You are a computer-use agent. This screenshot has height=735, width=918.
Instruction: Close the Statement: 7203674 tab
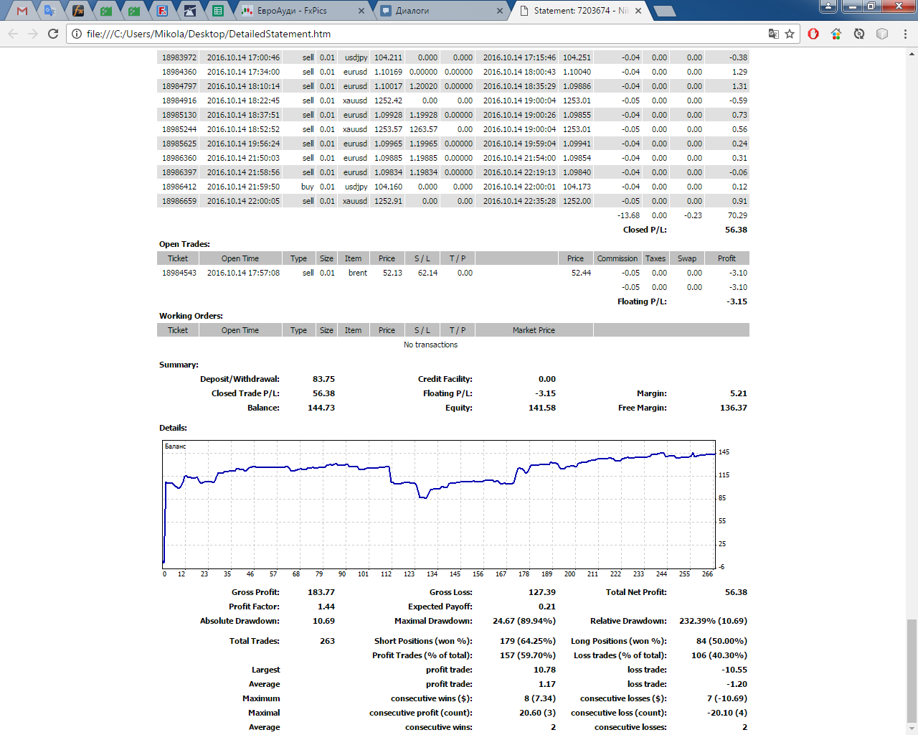click(638, 11)
